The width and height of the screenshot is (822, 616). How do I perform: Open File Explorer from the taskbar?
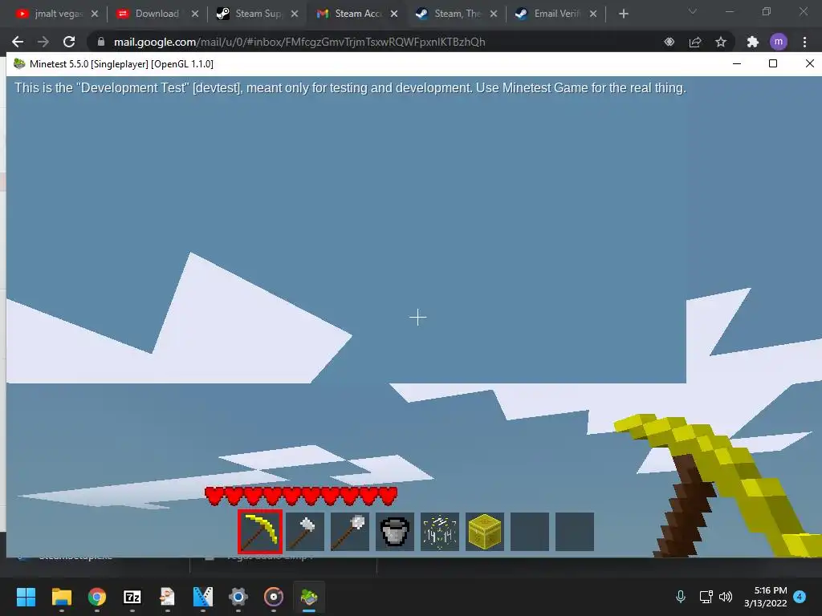coord(61,597)
